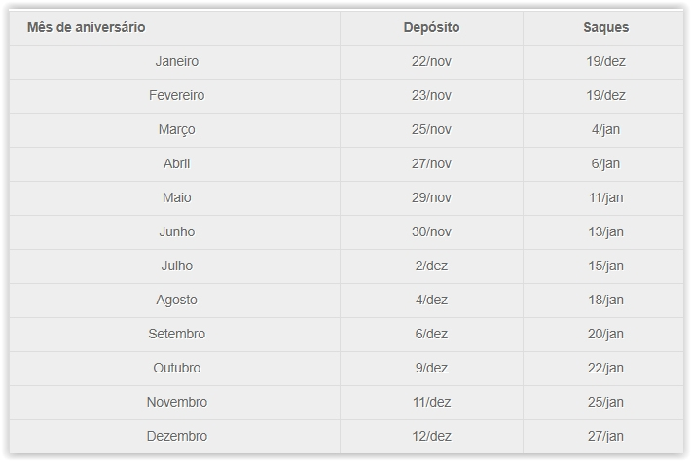Click the "Saques" column header
Viewport: 691px width, 461px height.
pyautogui.click(x=606, y=27)
